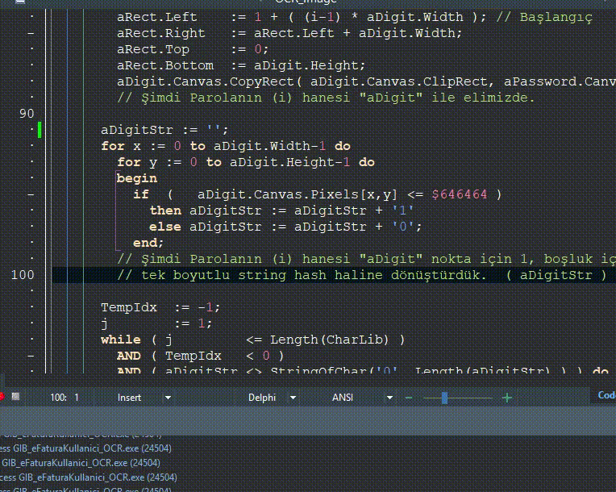616x492 pixels.
Task: Click the red macro record button
Action: click(1, 397)
